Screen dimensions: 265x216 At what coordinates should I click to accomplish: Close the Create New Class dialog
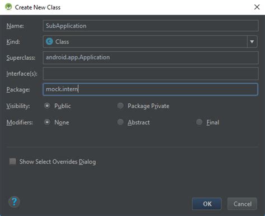[x=257, y=7]
